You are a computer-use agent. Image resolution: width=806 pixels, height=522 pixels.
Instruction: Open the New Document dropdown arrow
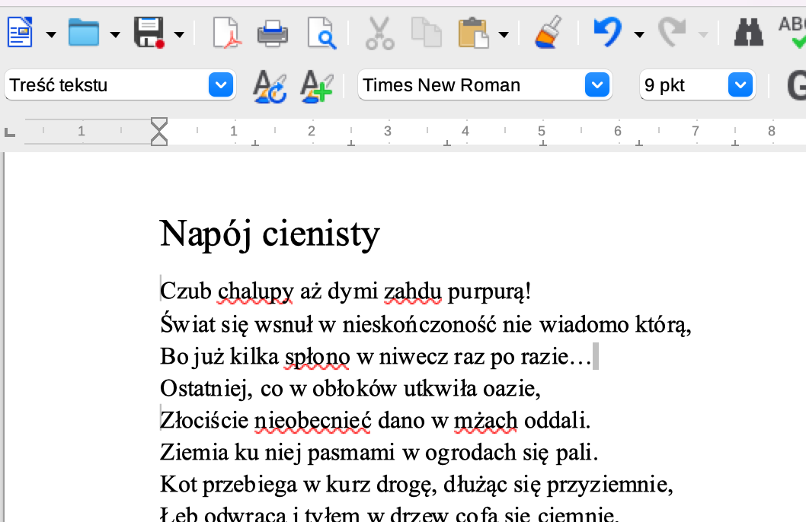[50, 35]
